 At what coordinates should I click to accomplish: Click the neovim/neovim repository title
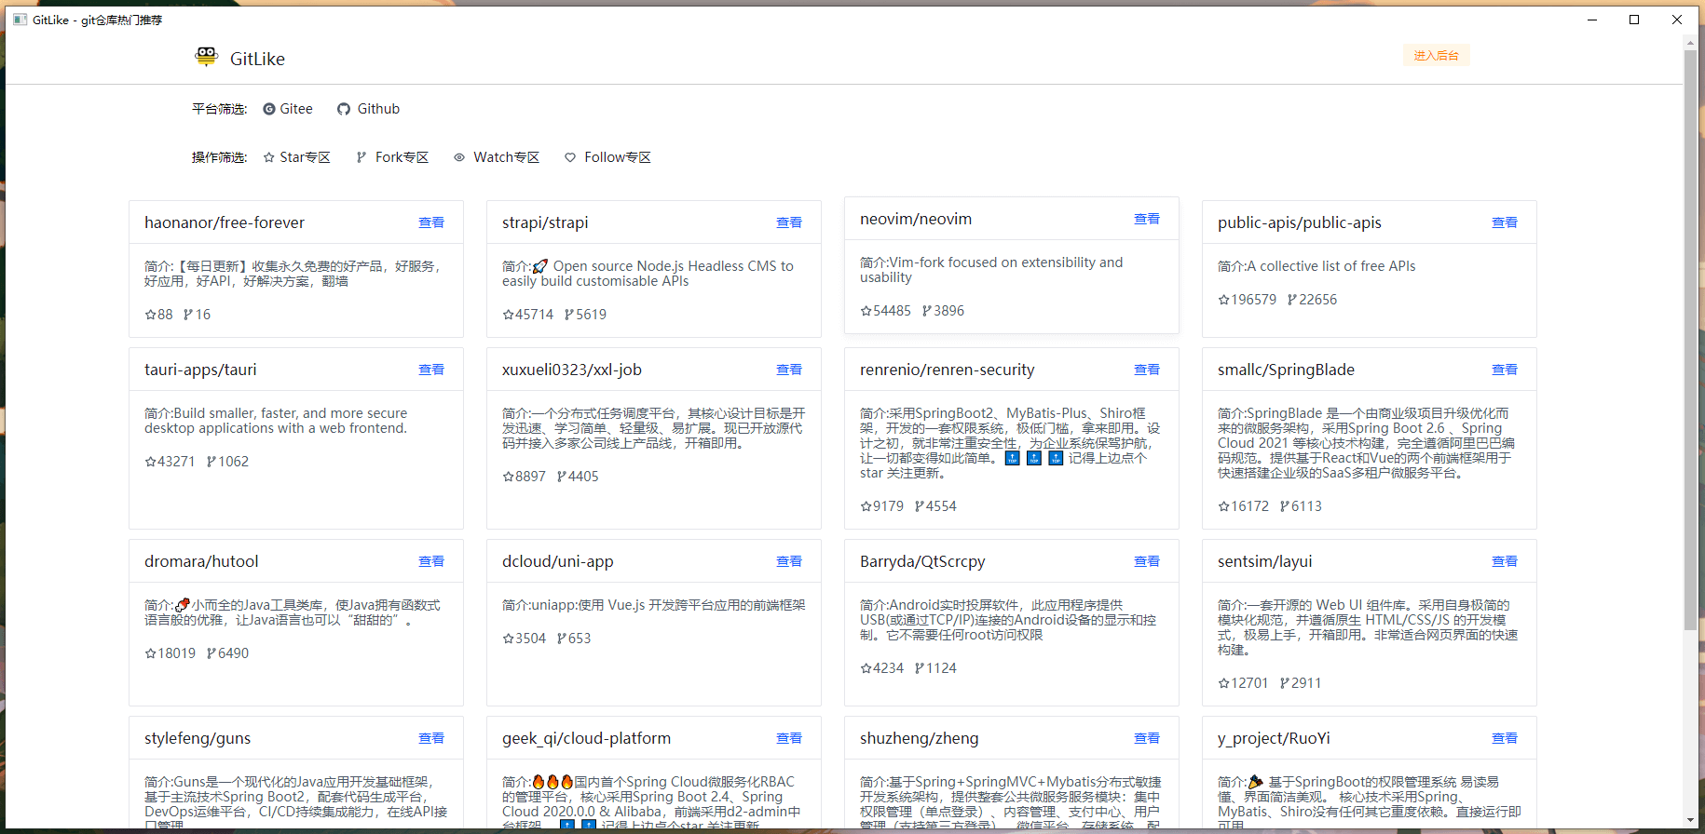[916, 219]
